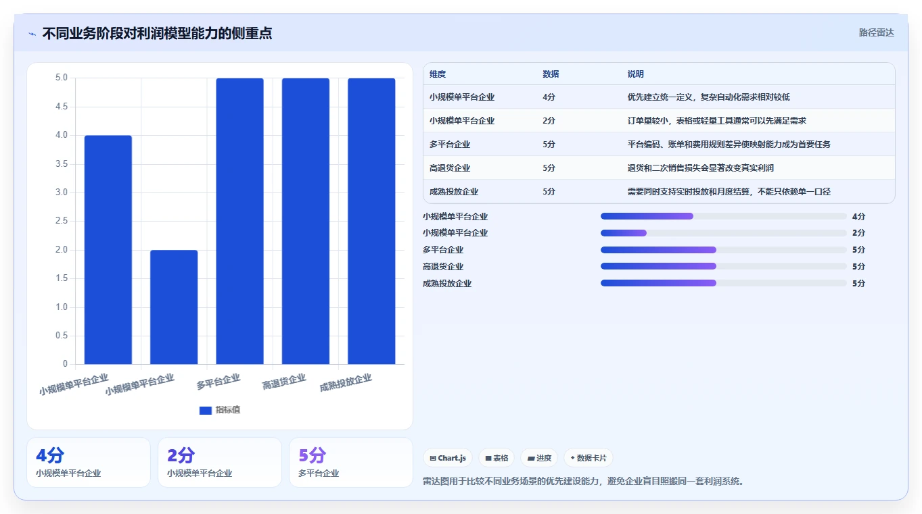Viewport: 922px width, 514px height.
Task: Click the Chart.js chip
Action: tap(448, 458)
